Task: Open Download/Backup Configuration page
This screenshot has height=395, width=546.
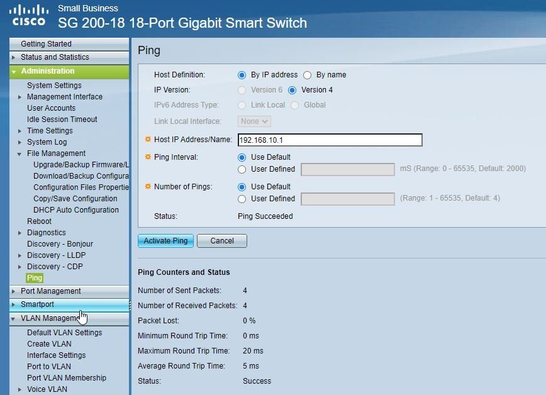Action: tap(81, 176)
